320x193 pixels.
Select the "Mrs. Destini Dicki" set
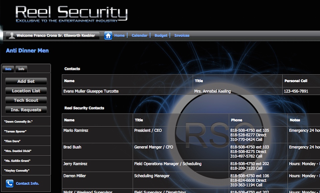click(26, 151)
